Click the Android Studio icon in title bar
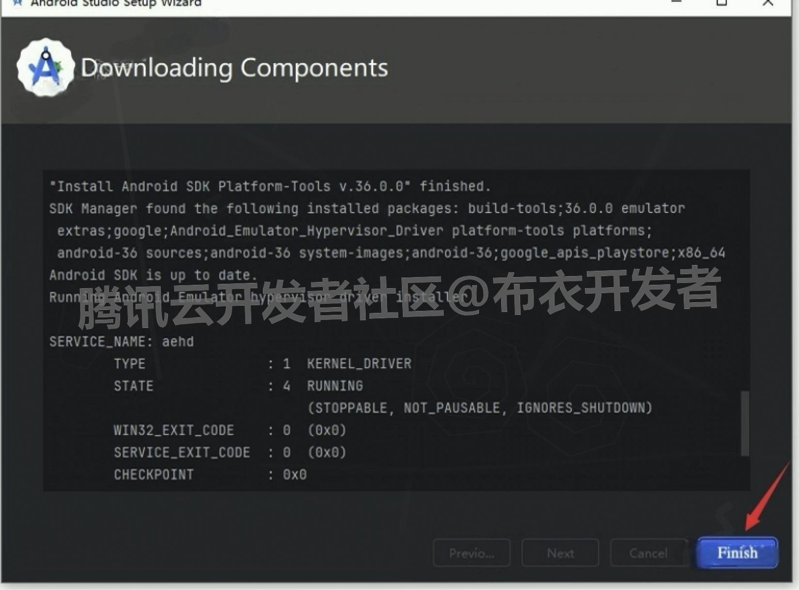Image resolution: width=799 pixels, height=590 pixels. click(x=17, y=2)
